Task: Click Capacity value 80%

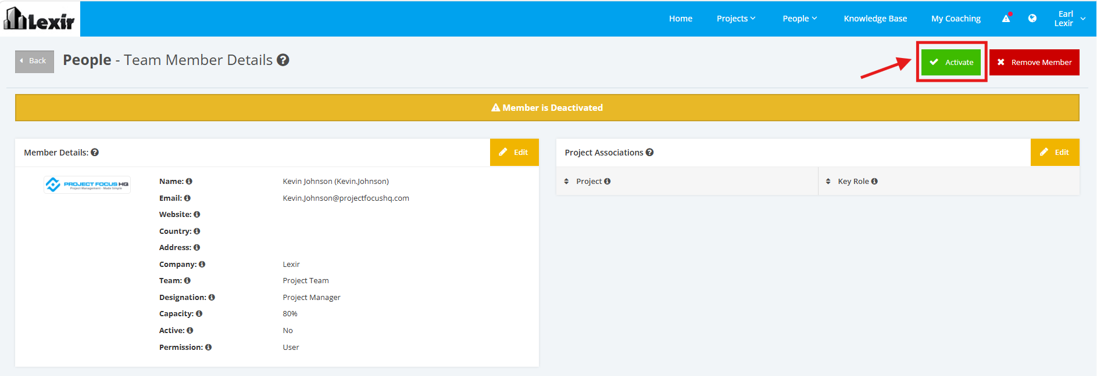Action: coord(290,313)
